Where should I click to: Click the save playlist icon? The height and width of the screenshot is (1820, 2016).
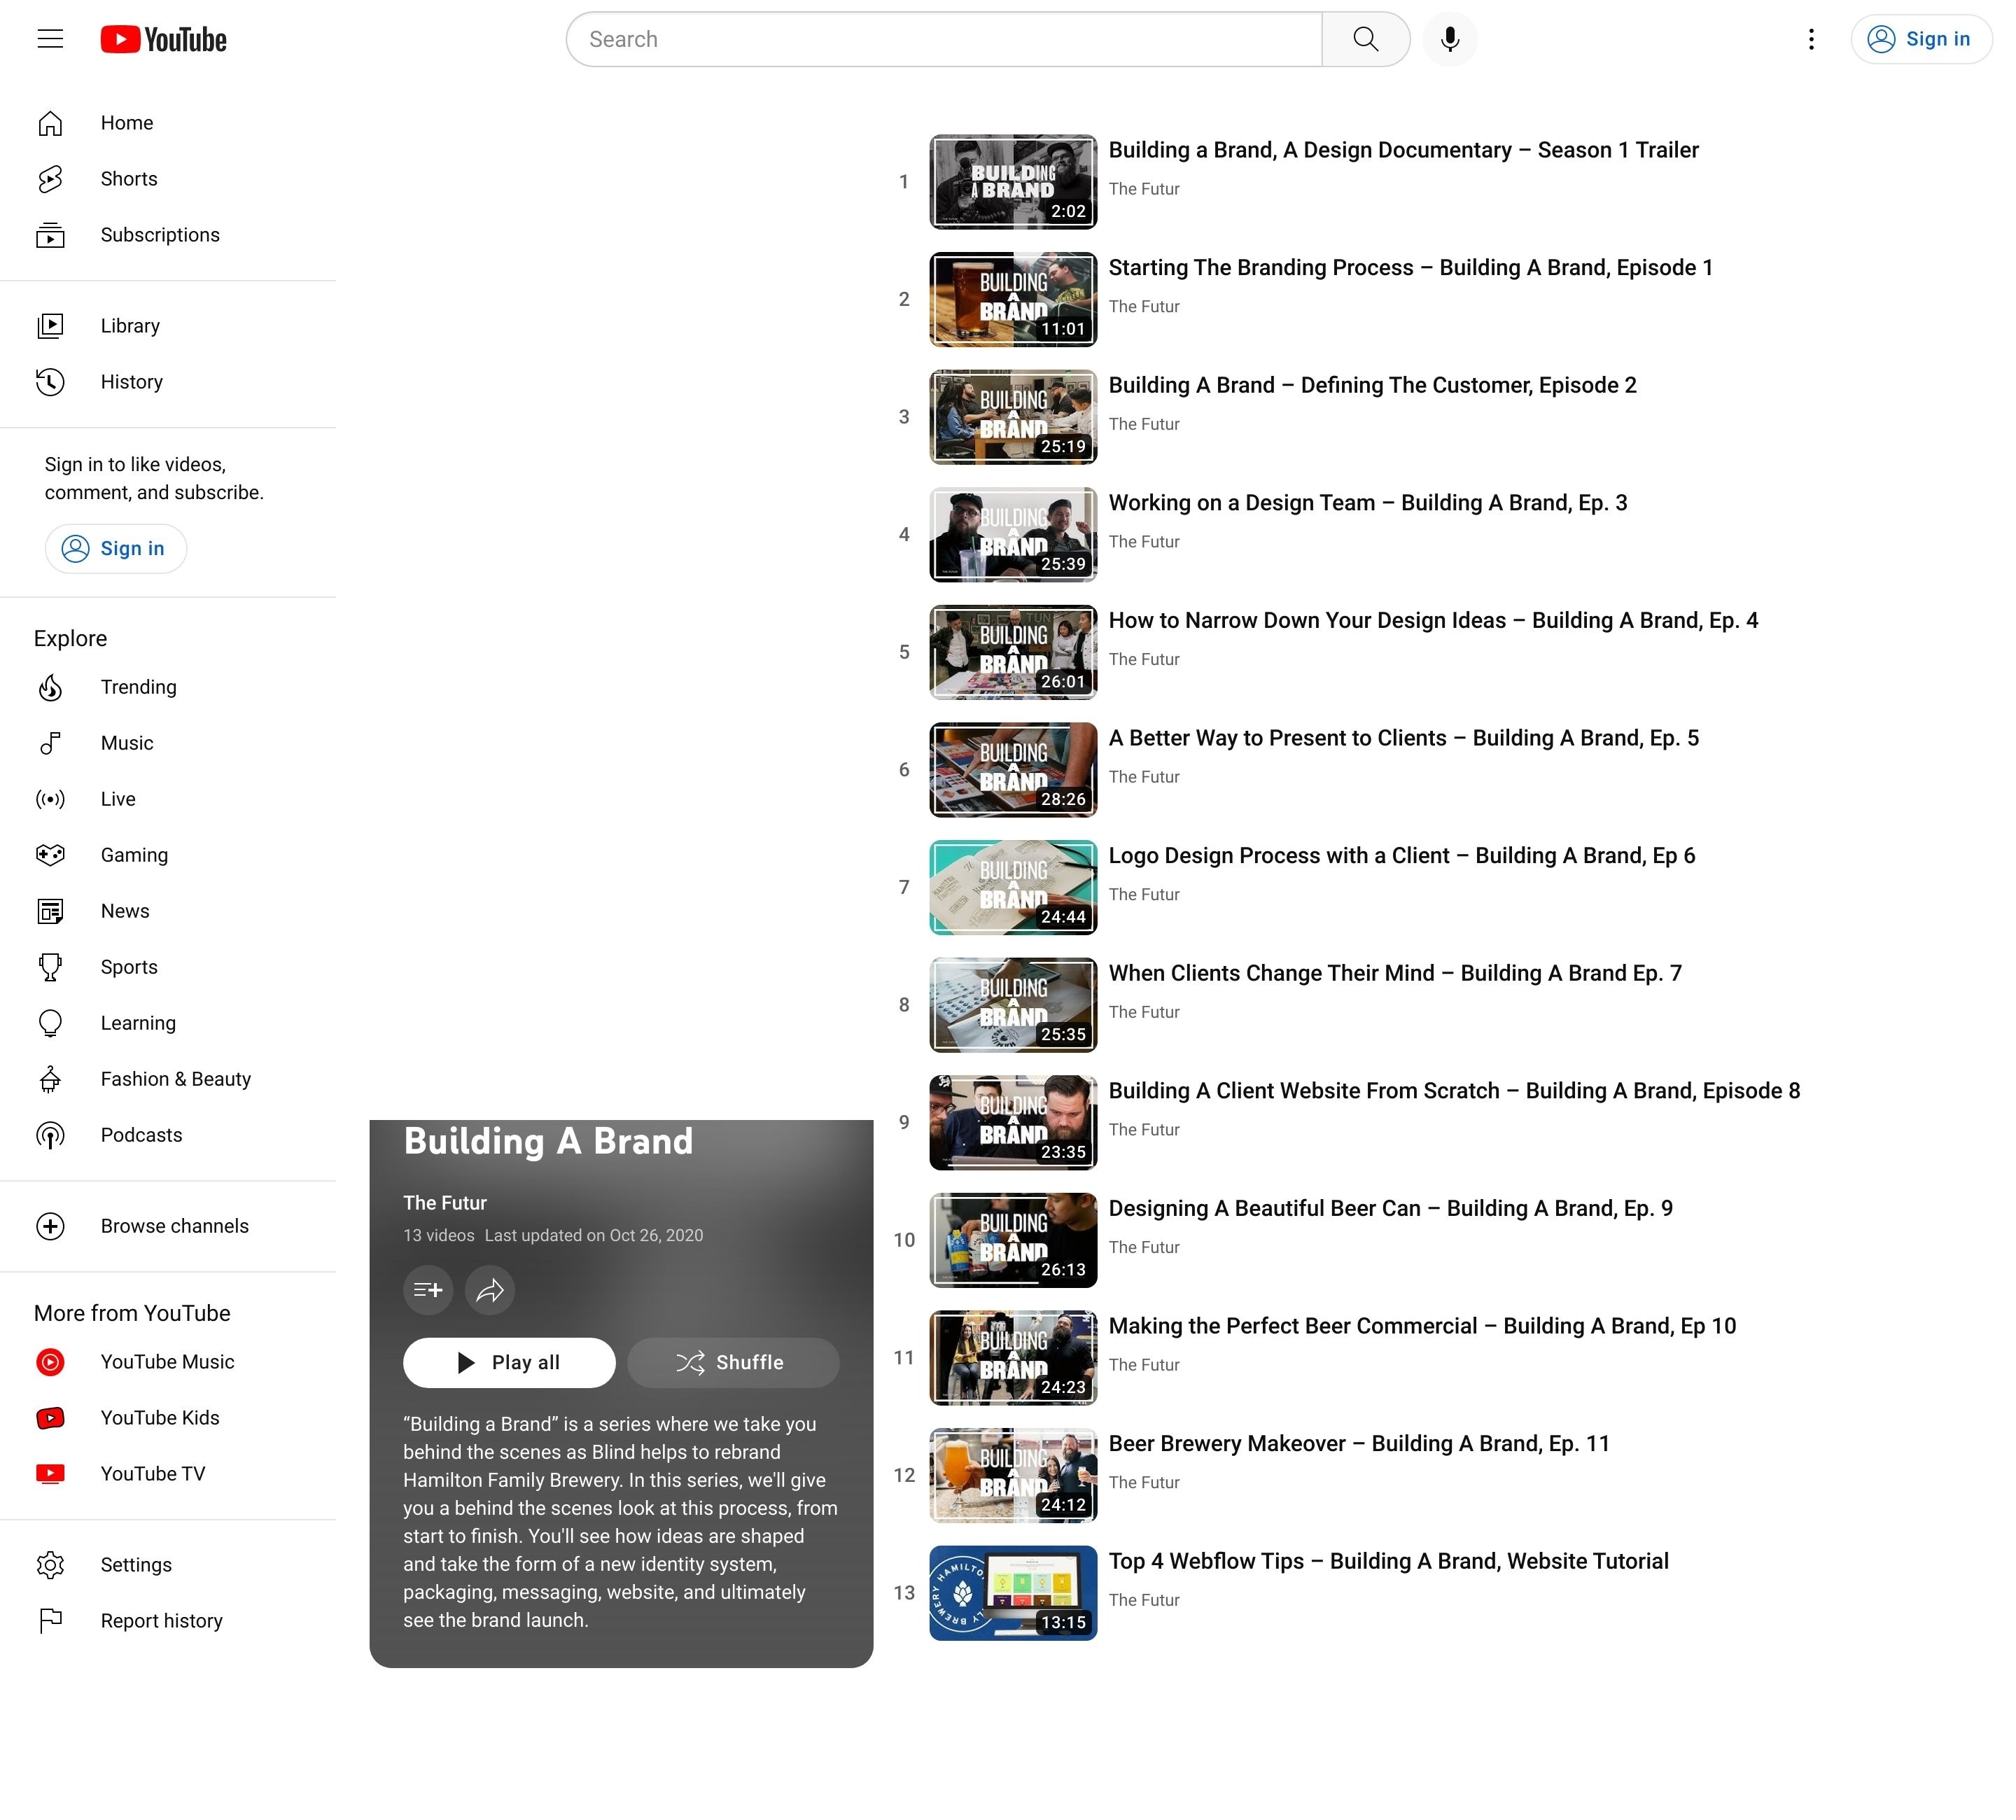coord(428,1290)
